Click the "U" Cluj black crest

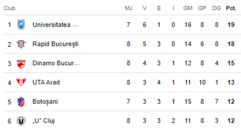click(x=21, y=121)
